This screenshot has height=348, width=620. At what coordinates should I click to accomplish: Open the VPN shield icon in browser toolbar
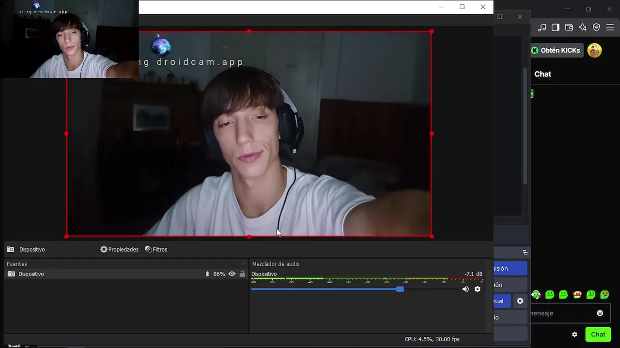pyautogui.click(x=596, y=28)
